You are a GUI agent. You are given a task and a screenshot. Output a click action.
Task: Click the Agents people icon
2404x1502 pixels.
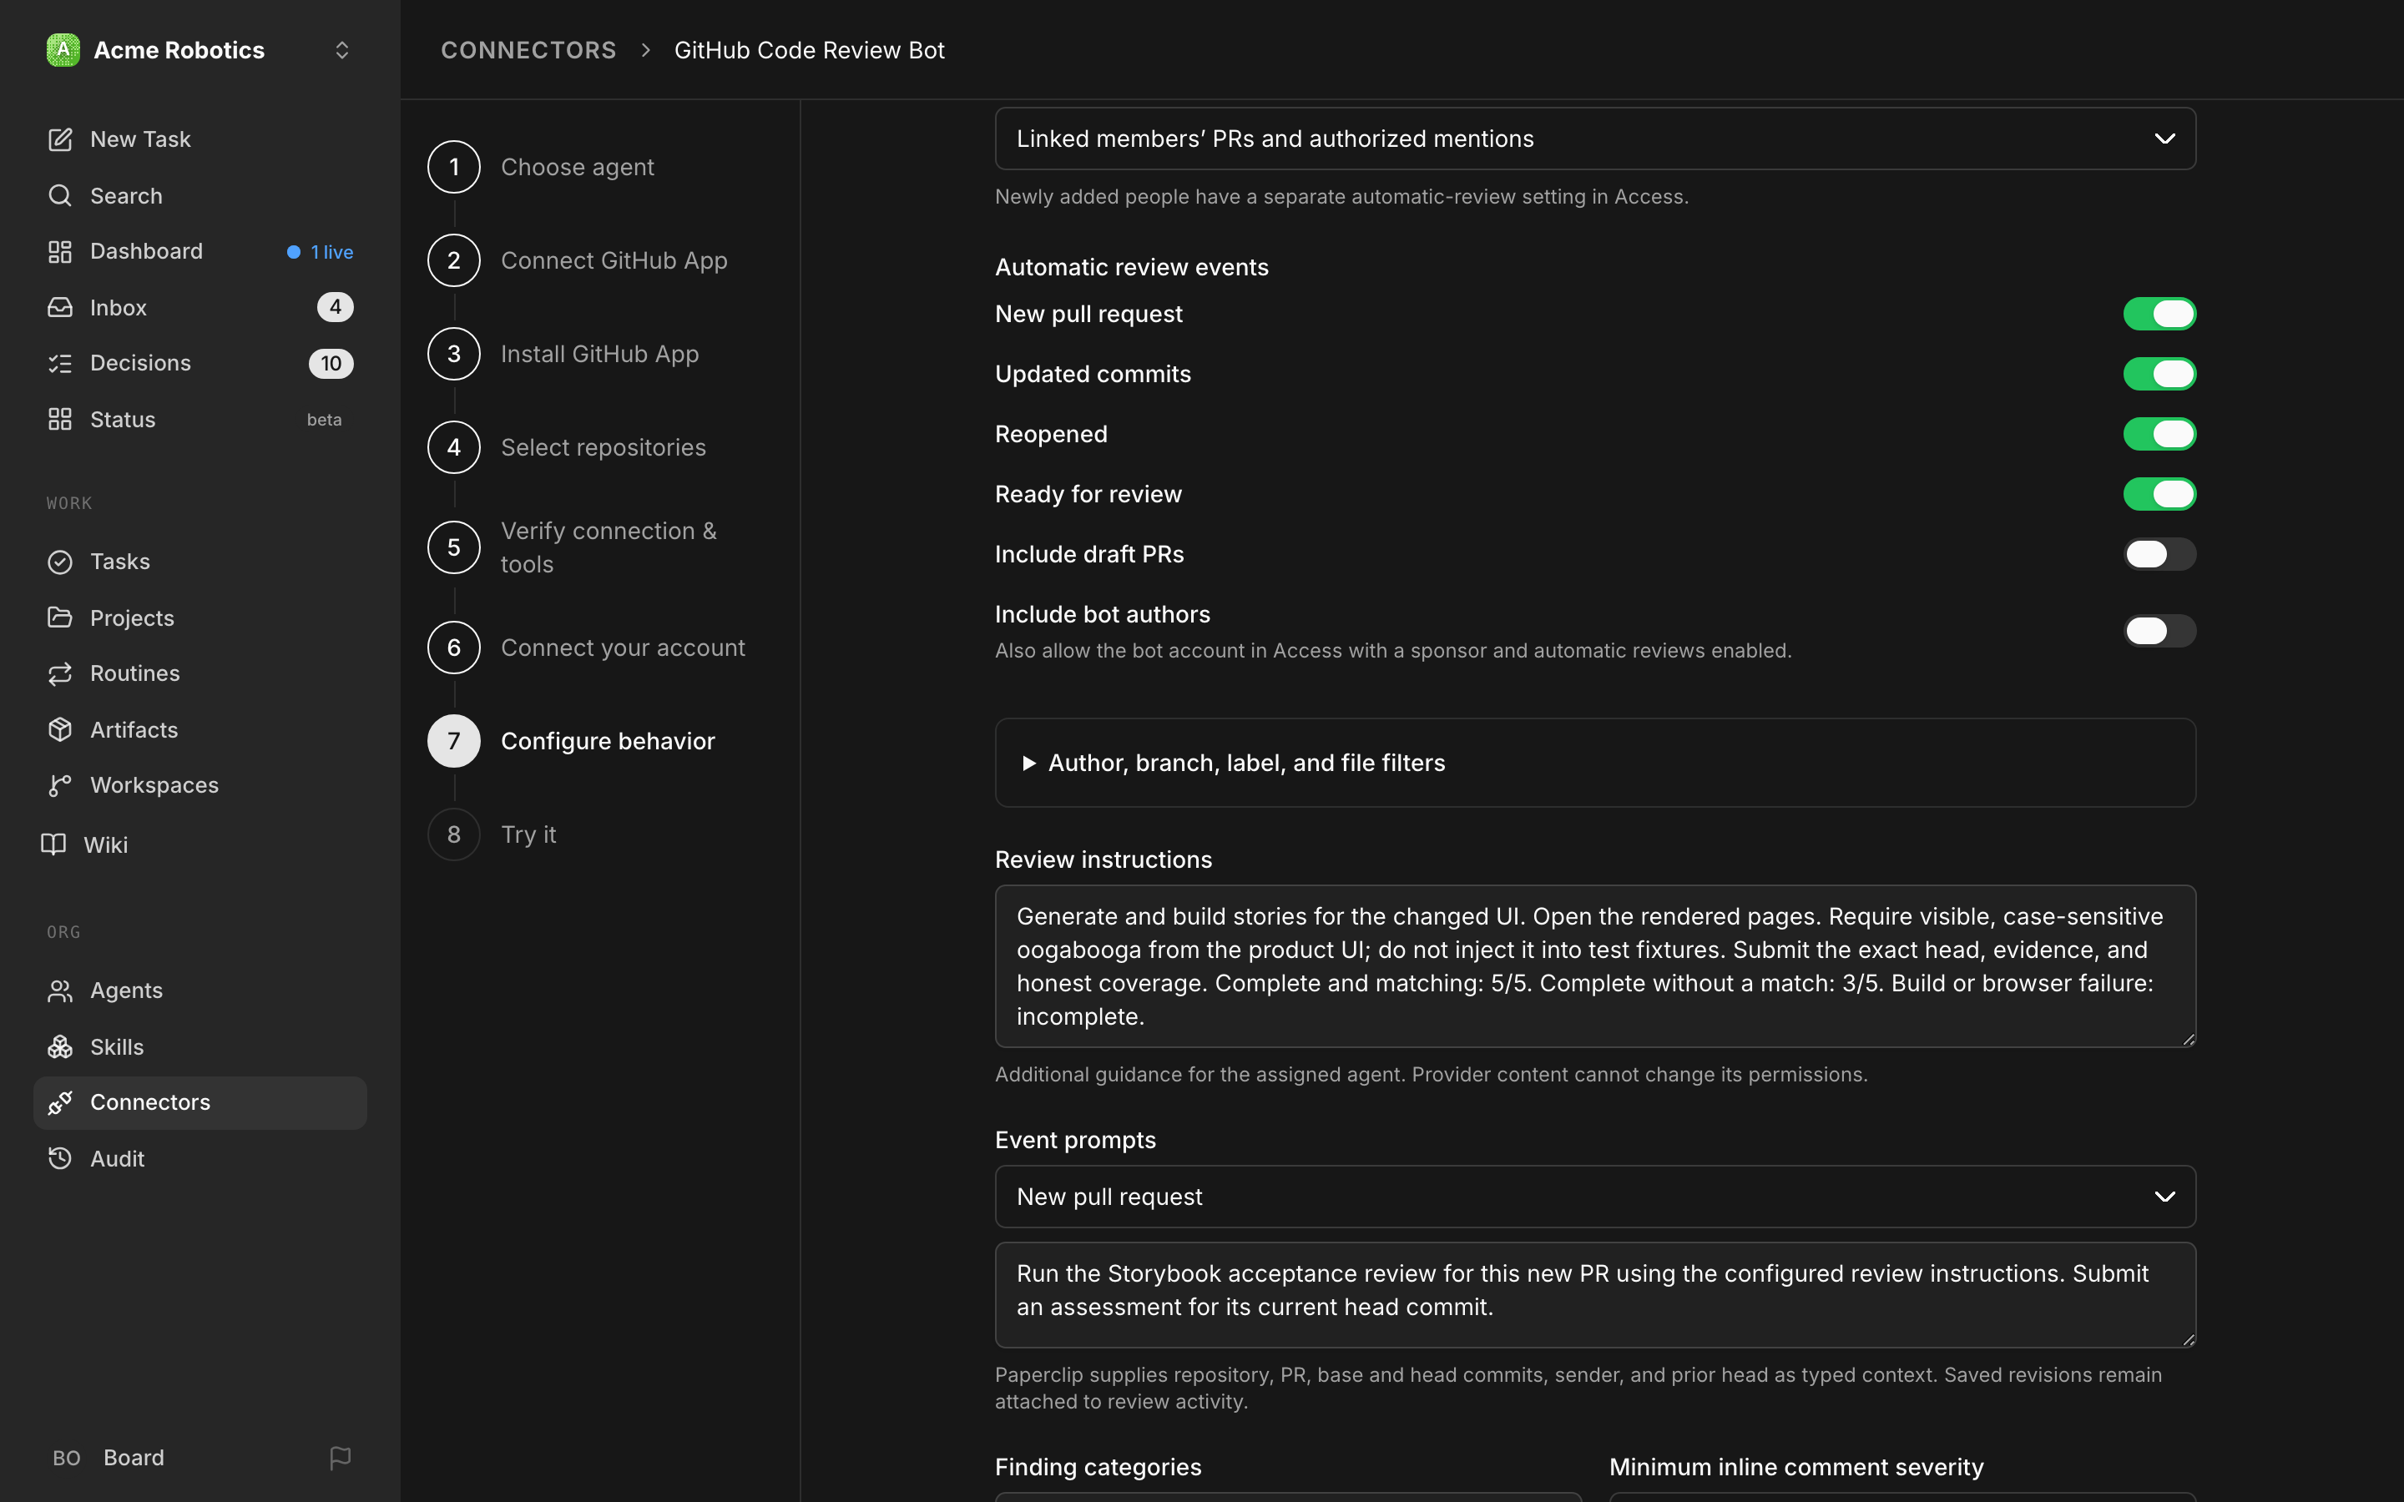(59, 990)
